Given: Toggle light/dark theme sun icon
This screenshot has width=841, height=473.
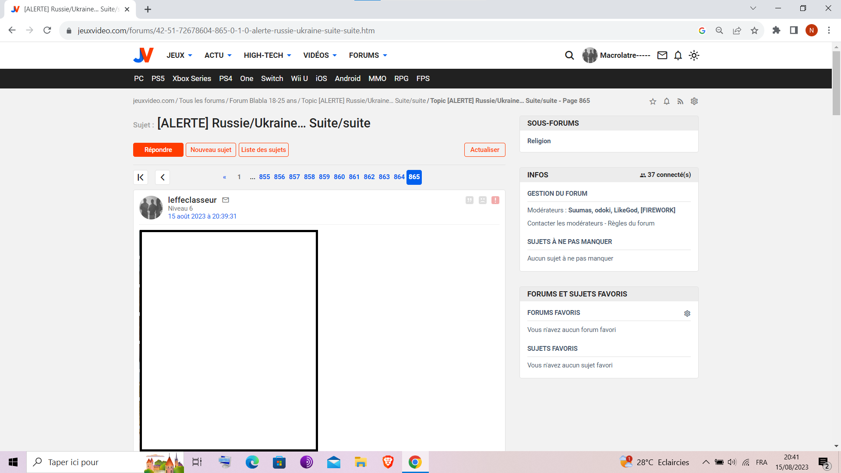Looking at the screenshot, I should pyautogui.click(x=694, y=55).
